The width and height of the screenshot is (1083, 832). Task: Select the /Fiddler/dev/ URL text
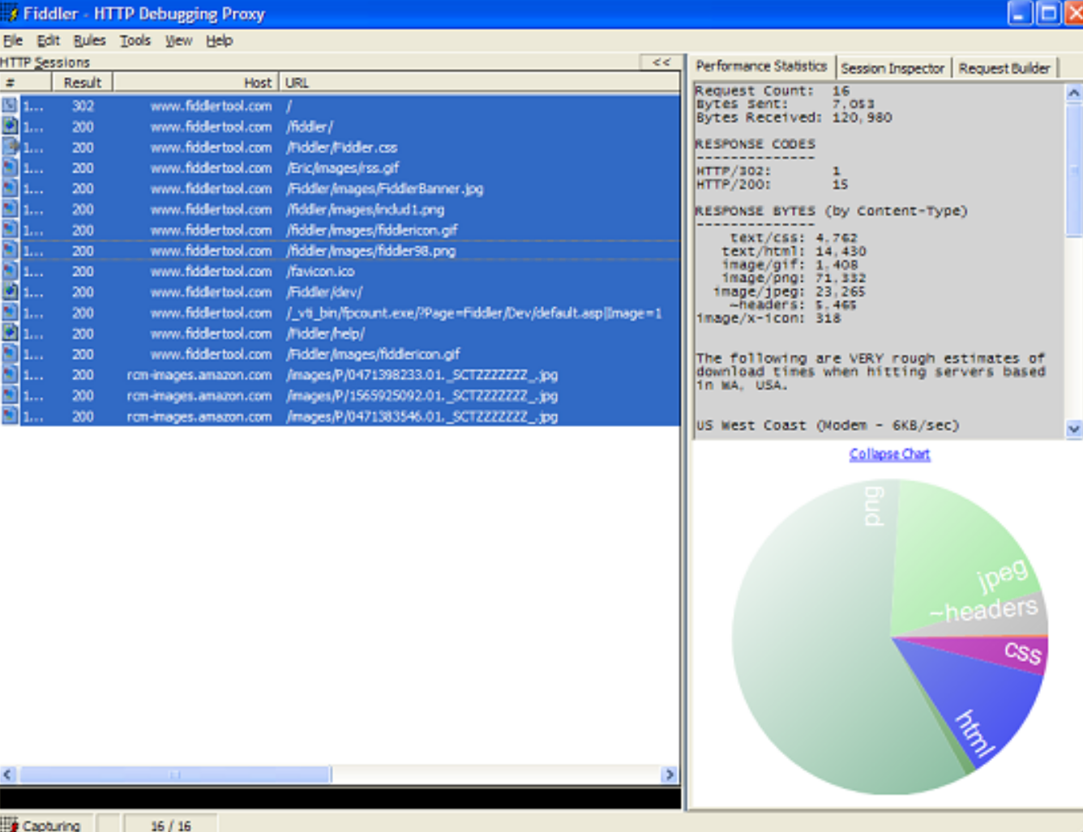(324, 292)
